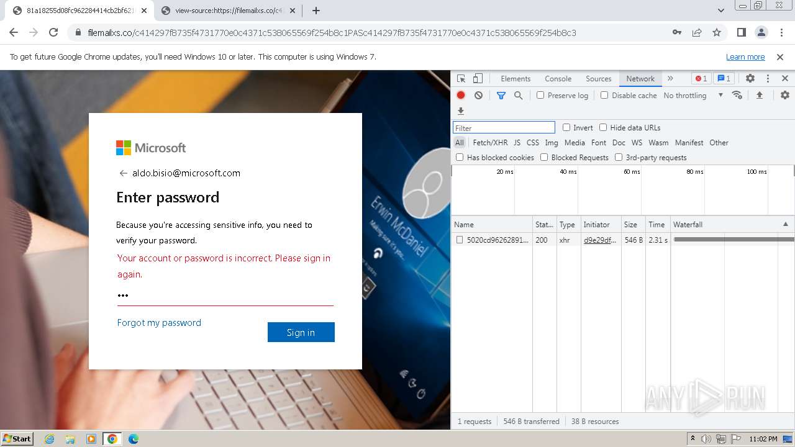Filter requests by Img type

coord(552,143)
